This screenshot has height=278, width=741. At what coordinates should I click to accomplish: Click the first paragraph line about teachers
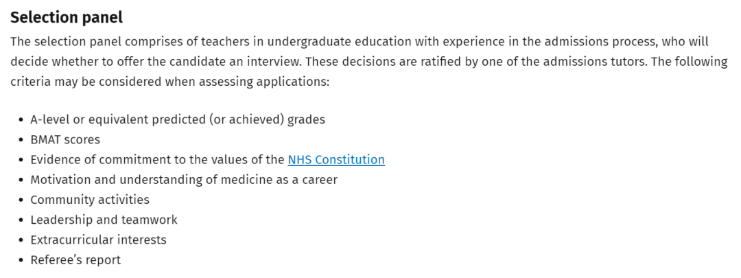(359, 42)
